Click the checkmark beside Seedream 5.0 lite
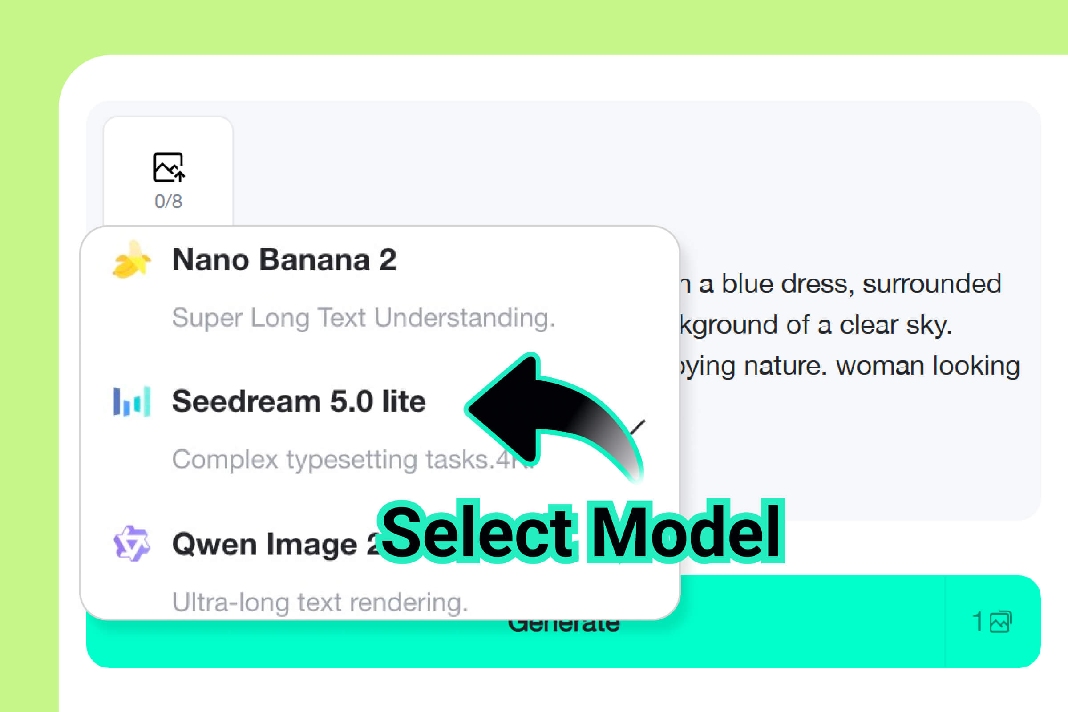Image resolution: width=1068 pixels, height=712 pixels. [x=639, y=426]
